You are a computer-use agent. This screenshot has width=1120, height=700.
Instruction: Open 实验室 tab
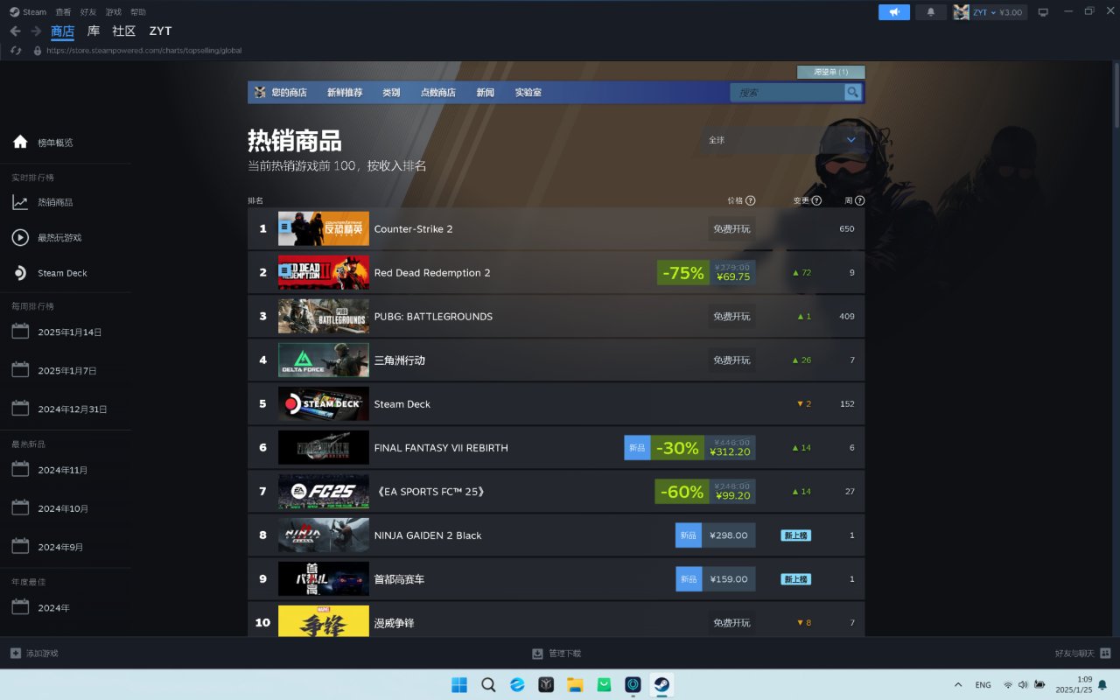click(x=528, y=92)
